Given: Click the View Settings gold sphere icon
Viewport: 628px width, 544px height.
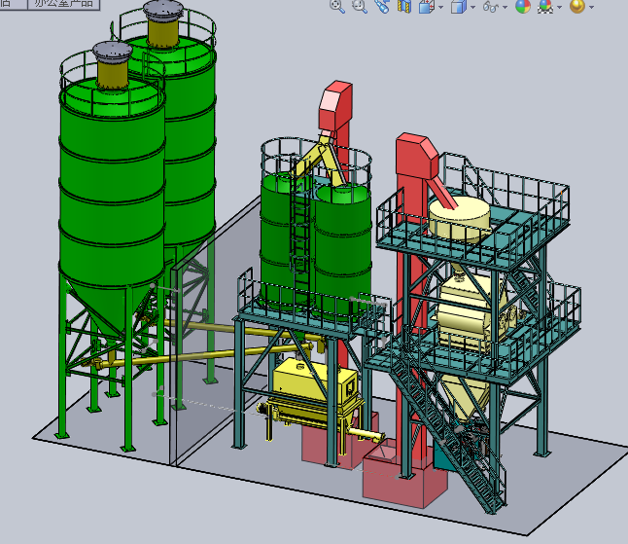Looking at the screenshot, I should tap(576, 6).
